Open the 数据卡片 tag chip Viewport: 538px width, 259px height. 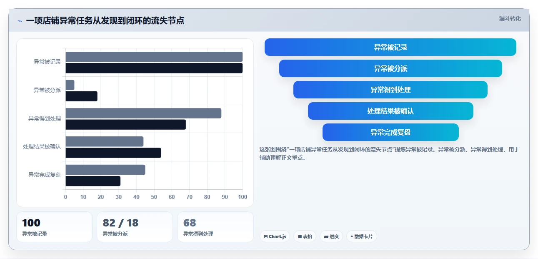click(362, 236)
